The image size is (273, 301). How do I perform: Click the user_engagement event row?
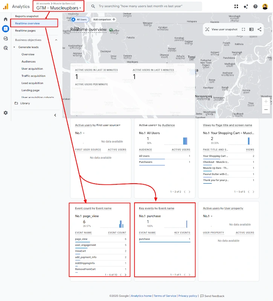(101, 245)
